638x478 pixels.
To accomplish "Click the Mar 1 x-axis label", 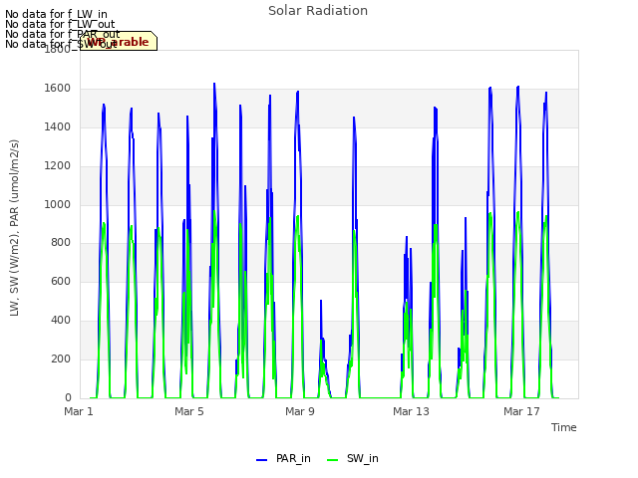I will [79, 411].
